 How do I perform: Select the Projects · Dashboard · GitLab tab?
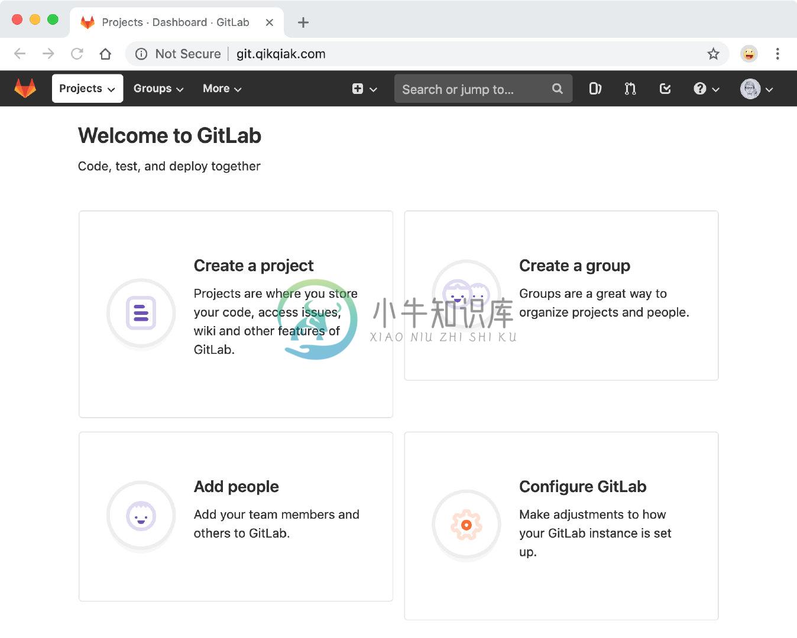click(176, 22)
